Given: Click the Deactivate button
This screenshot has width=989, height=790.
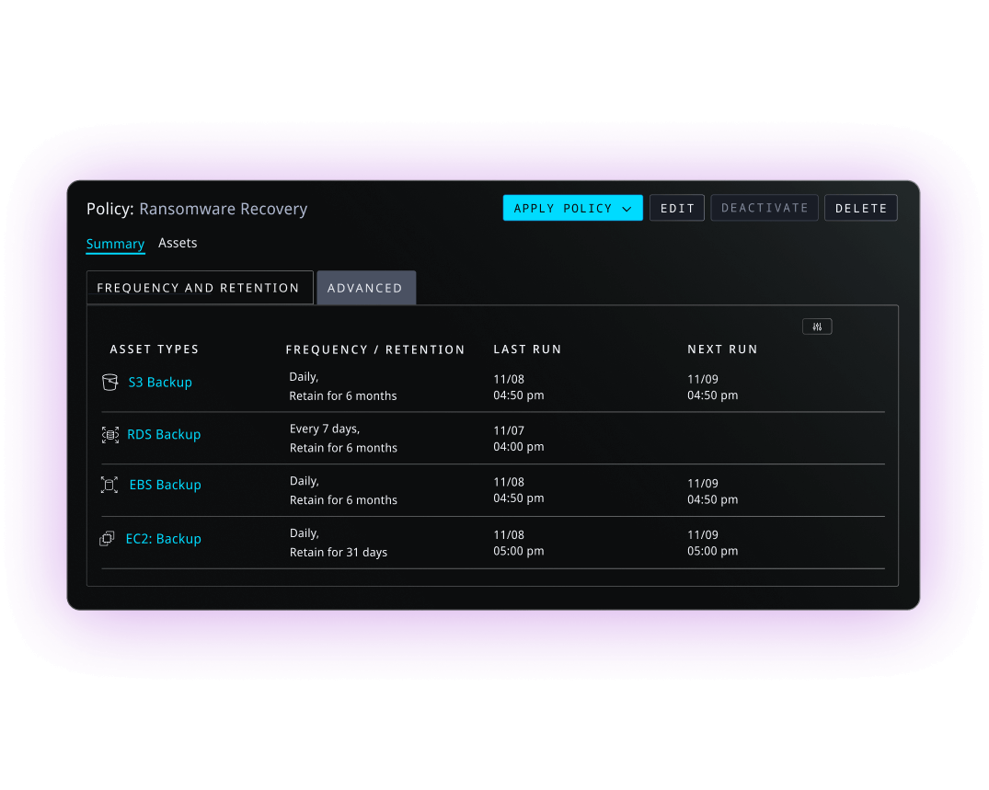Looking at the screenshot, I should pos(765,208).
